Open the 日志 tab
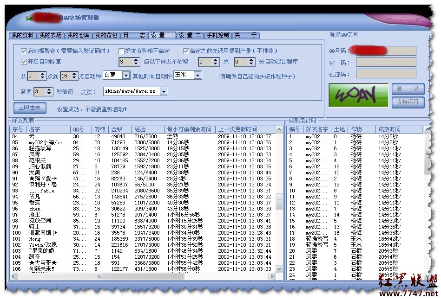The width and height of the screenshot is (441, 300). 134,35
